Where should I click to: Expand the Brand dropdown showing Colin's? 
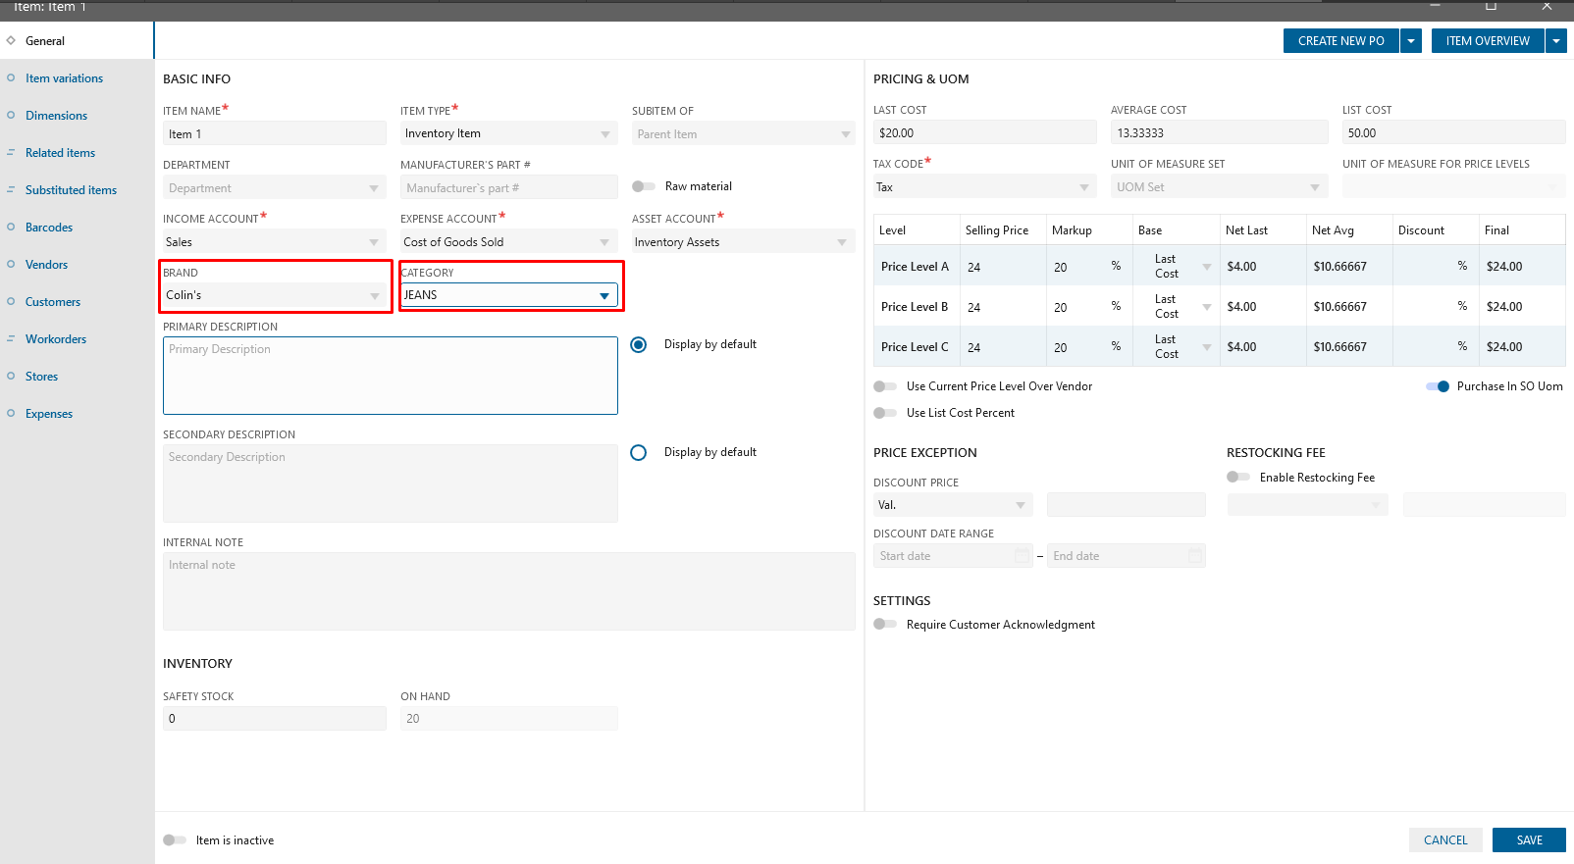click(374, 295)
